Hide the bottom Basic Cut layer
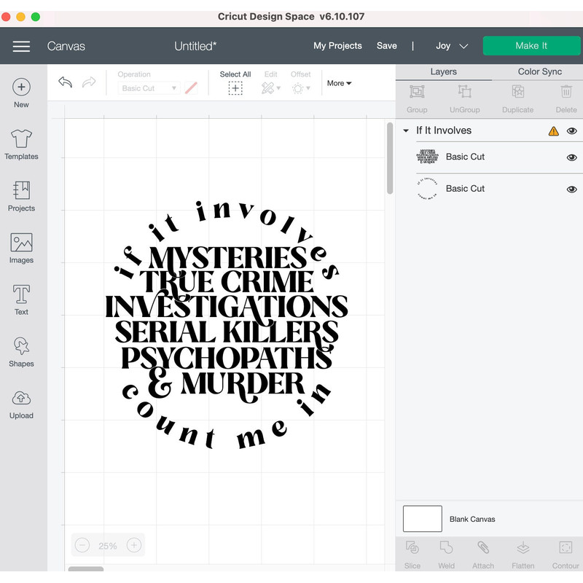Viewport: 583px width, 583px height. (572, 188)
